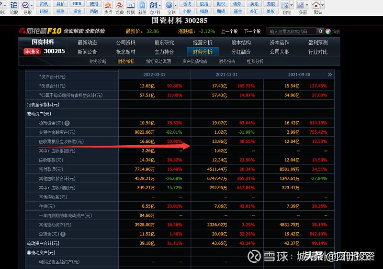
Task: Expand the 全球 dropdown arrow
Action: click(x=175, y=5)
